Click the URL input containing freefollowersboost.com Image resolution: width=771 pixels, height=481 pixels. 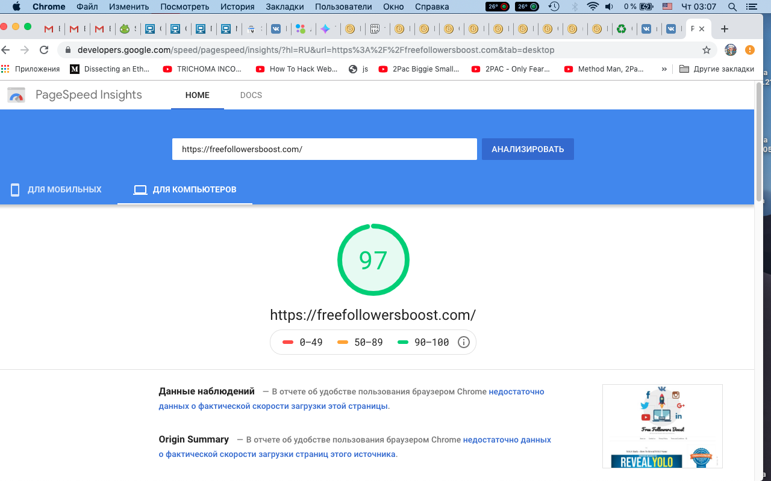(324, 149)
